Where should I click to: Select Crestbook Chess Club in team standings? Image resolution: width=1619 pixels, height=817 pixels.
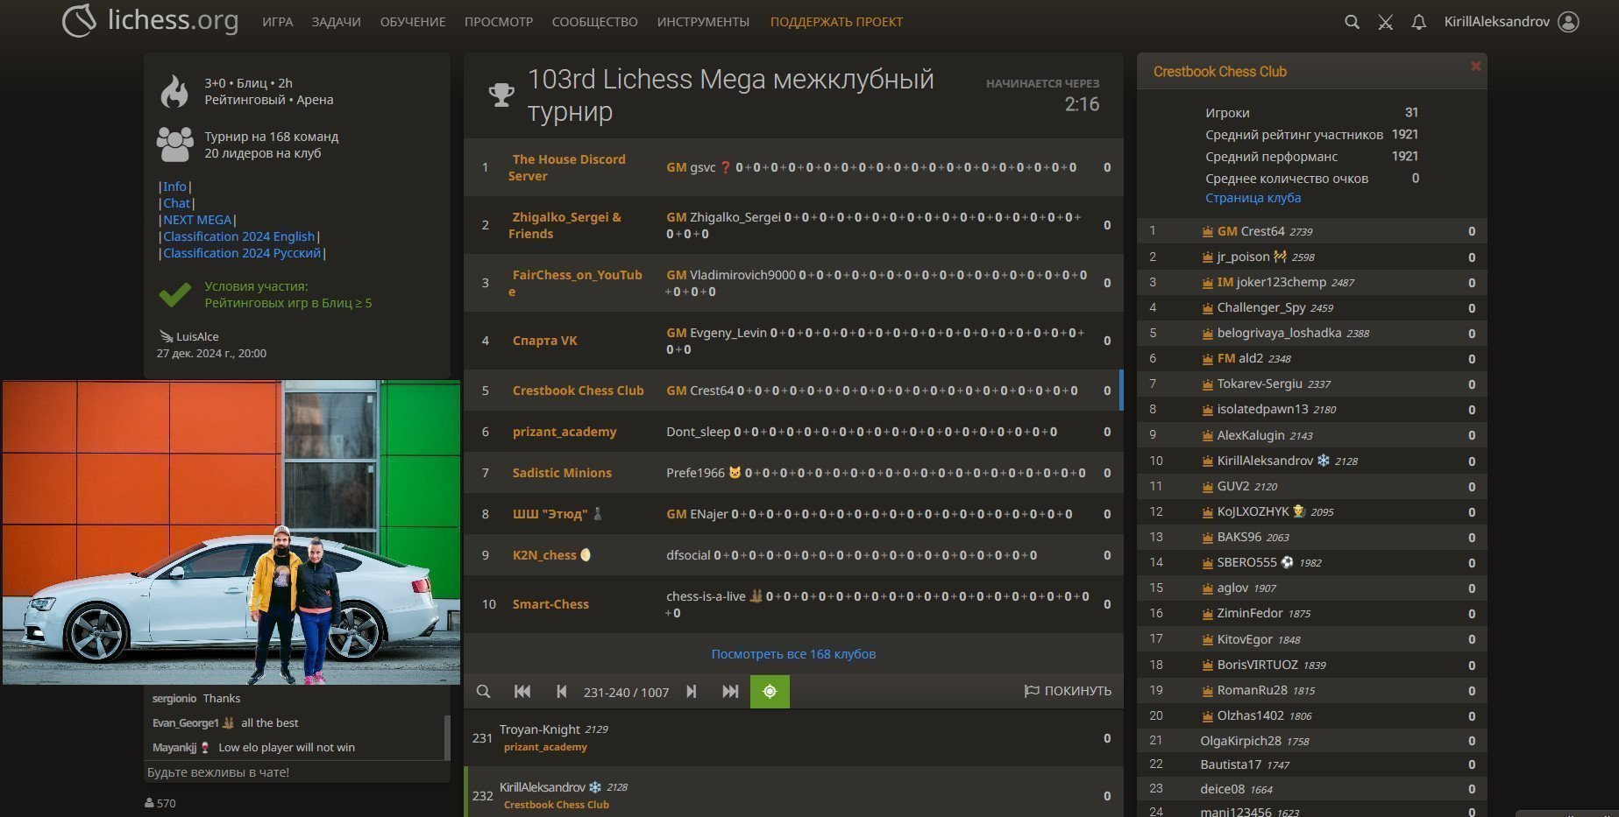pyautogui.click(x=579, y=391)
